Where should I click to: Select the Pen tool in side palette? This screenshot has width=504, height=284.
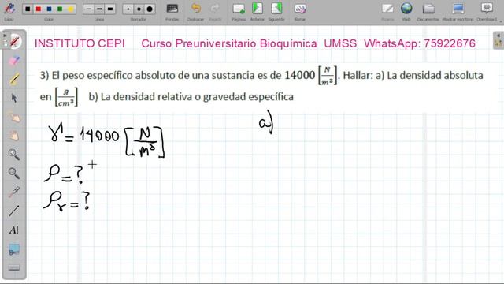(14, 42)
